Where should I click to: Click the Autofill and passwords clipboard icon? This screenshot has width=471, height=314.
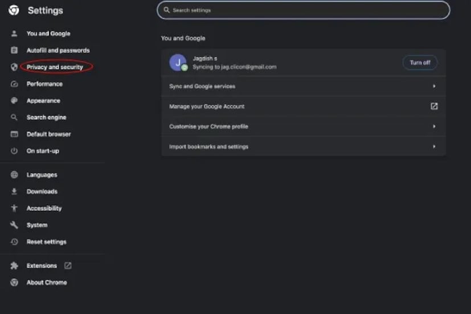[x=14, y=50]
